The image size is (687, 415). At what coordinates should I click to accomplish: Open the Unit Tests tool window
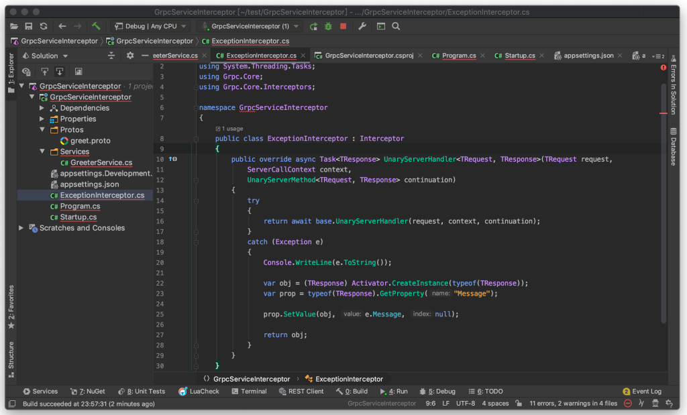(142, 392)
